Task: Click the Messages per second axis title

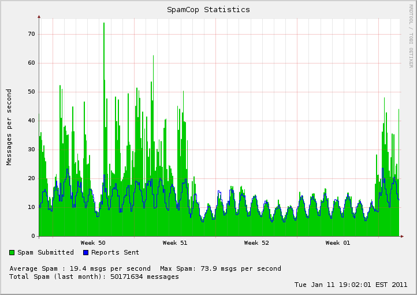Action: point(9,127)
